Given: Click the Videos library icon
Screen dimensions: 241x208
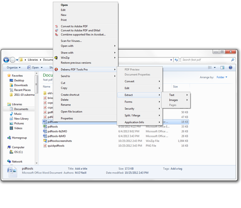Looking at the screenshot, I should [11, 128].
